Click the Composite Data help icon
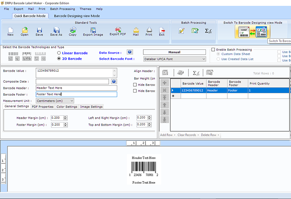Screen dimensions: 291x199 114,81
